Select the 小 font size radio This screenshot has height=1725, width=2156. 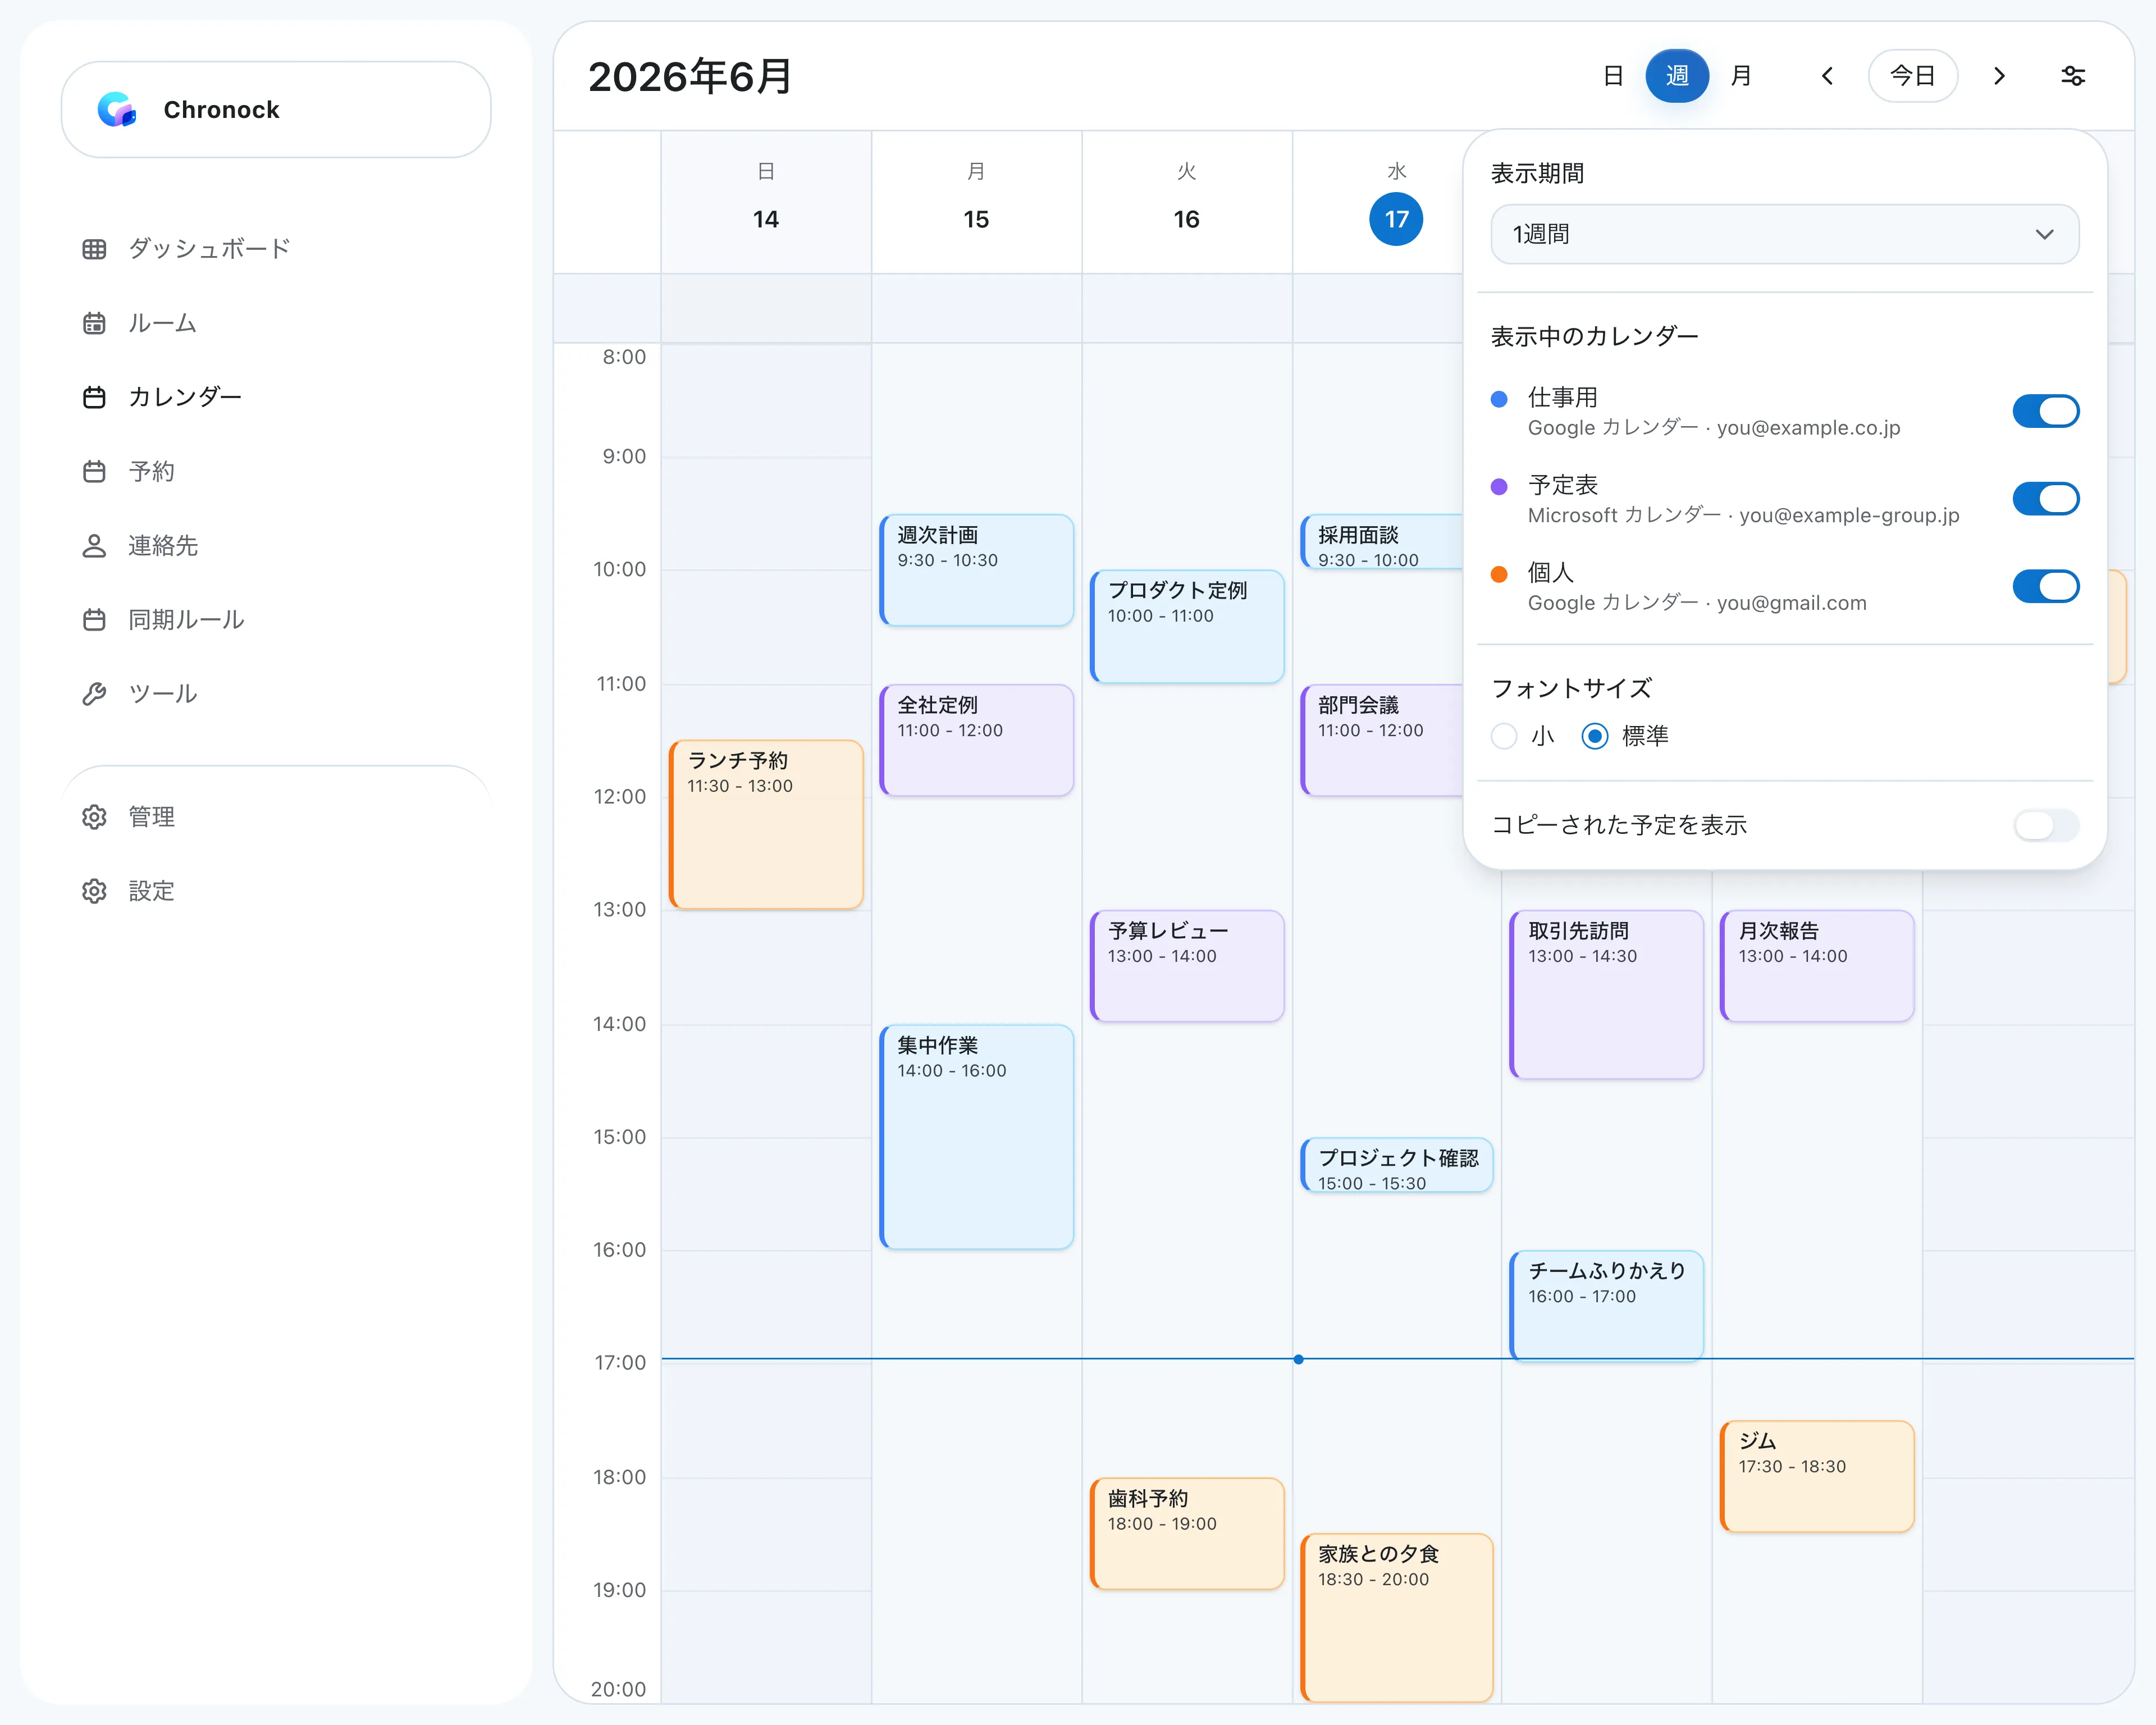click(x=1504, y=737)
